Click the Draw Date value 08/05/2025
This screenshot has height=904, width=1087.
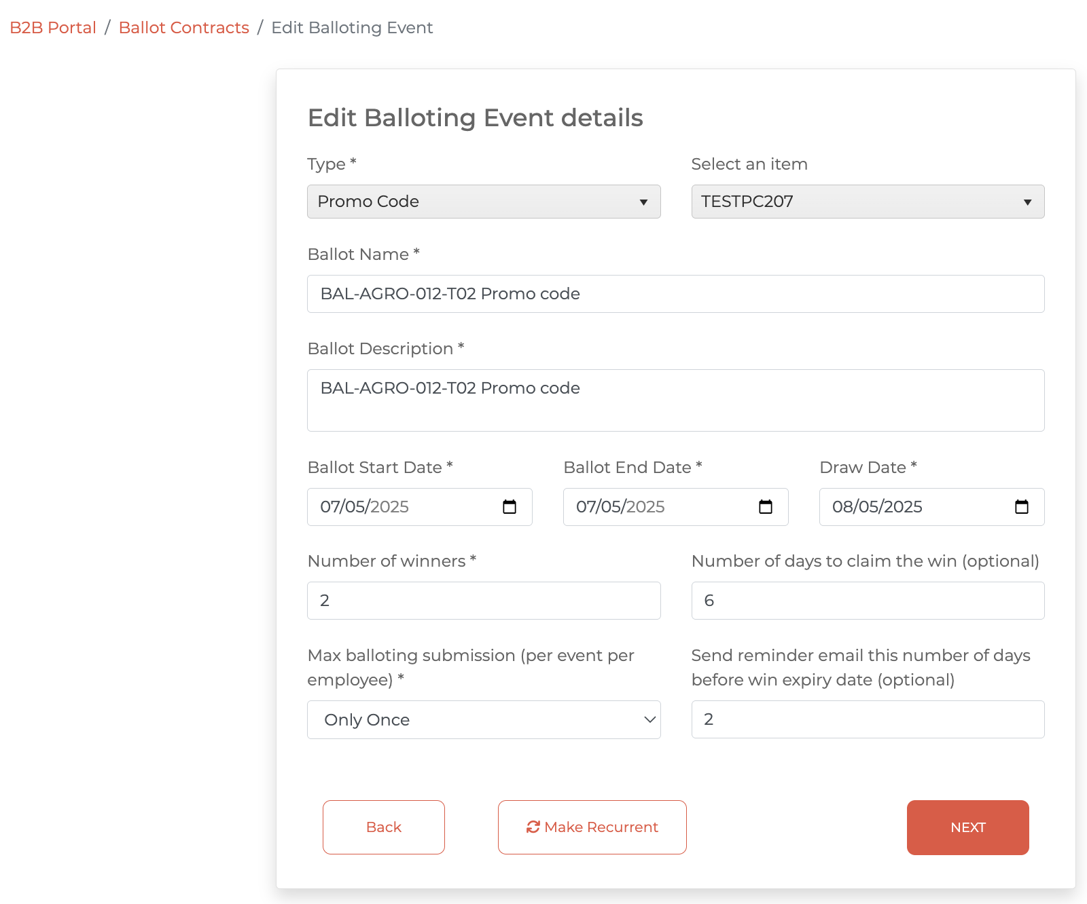(x=877, y=507)
